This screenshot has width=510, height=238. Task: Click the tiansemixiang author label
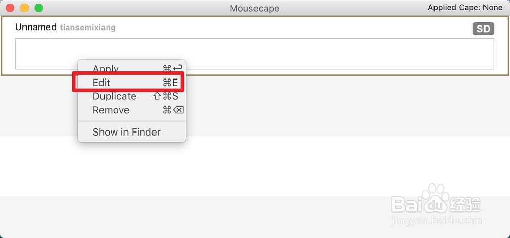88,28
